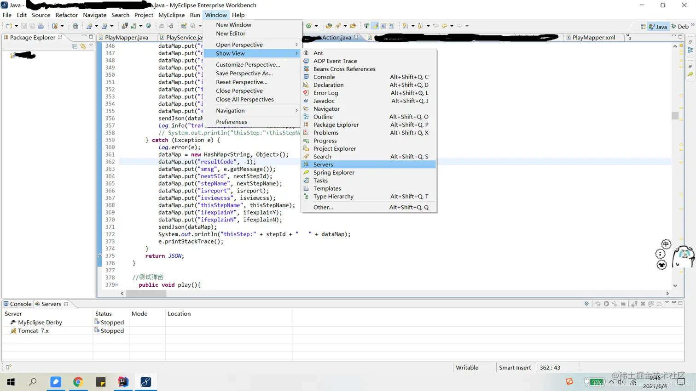Expand Open Perspective submenu arrow
Image resolution: width=696 pixels, height=391 pixels.
click(296, 45)
